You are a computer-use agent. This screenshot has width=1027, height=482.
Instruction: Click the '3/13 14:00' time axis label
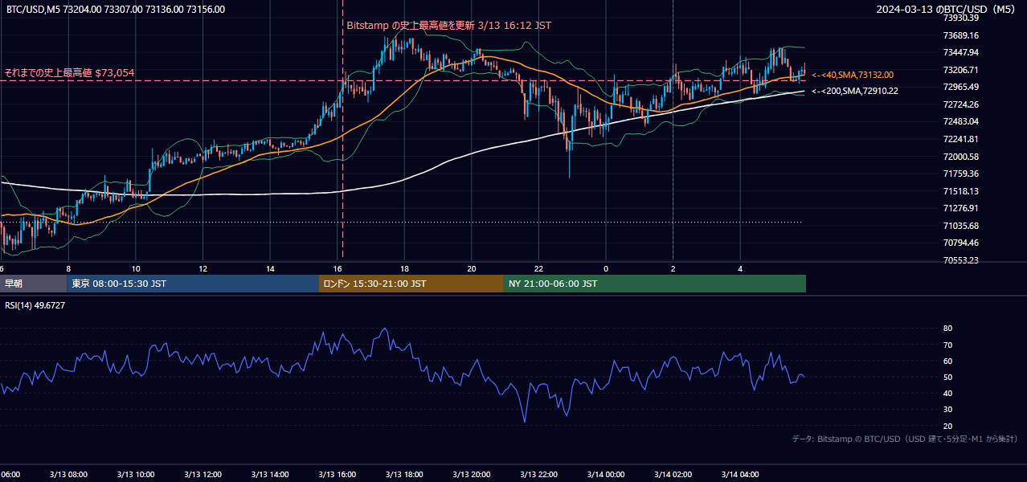tap(270, 475)
